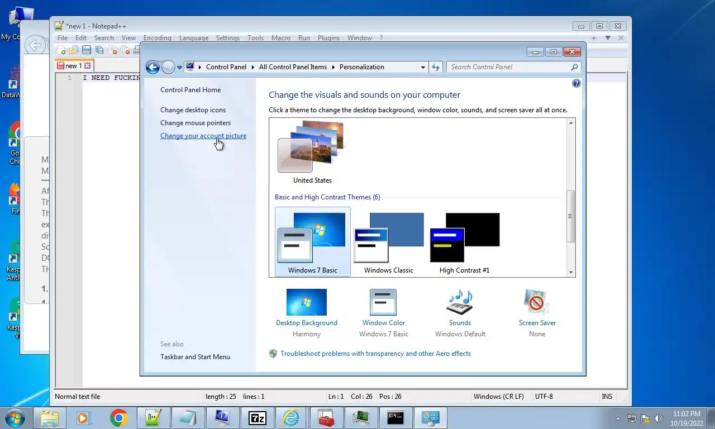This screenshot has width=715, height=429.
Task: Open the Control Panel help icon
Action: point(576,83)
